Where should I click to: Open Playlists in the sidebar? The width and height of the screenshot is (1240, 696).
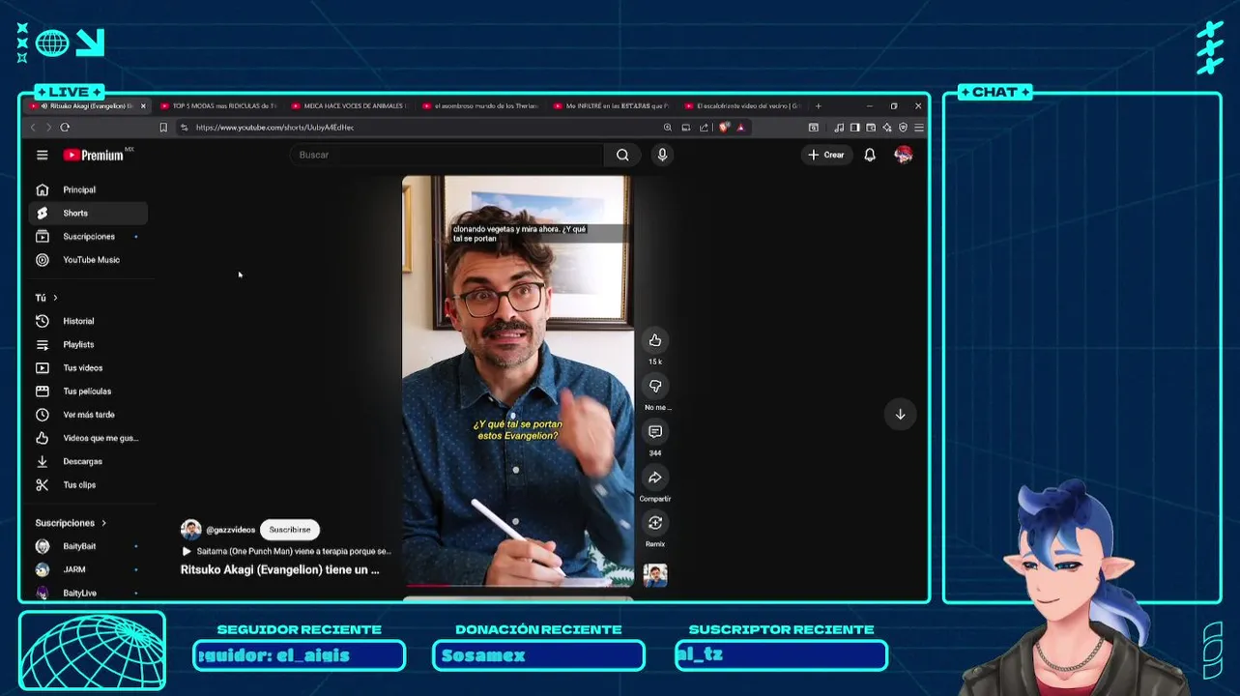tap(88, 344)
